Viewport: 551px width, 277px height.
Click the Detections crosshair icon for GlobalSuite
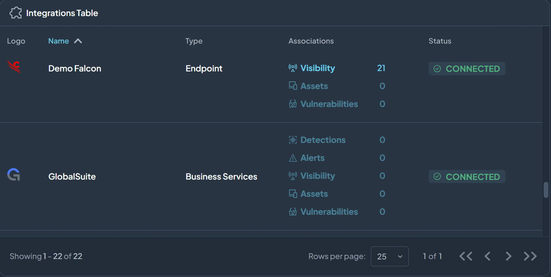(x=293, y=139)
